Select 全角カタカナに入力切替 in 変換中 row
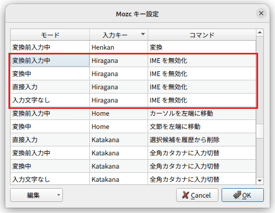Image resolution: width=275 pixels, height=213 pixels. (x=202, y=166)
